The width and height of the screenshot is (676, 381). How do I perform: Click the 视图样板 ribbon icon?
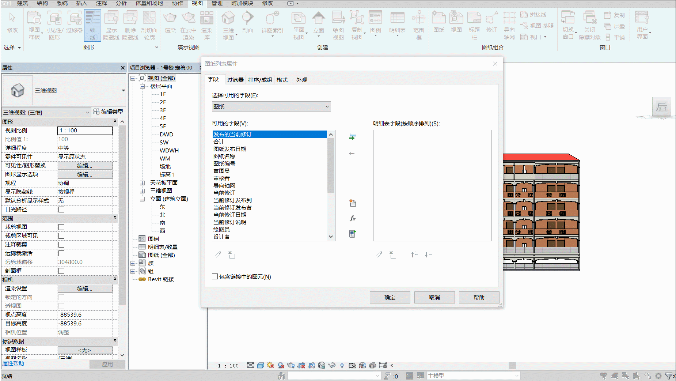34,25
